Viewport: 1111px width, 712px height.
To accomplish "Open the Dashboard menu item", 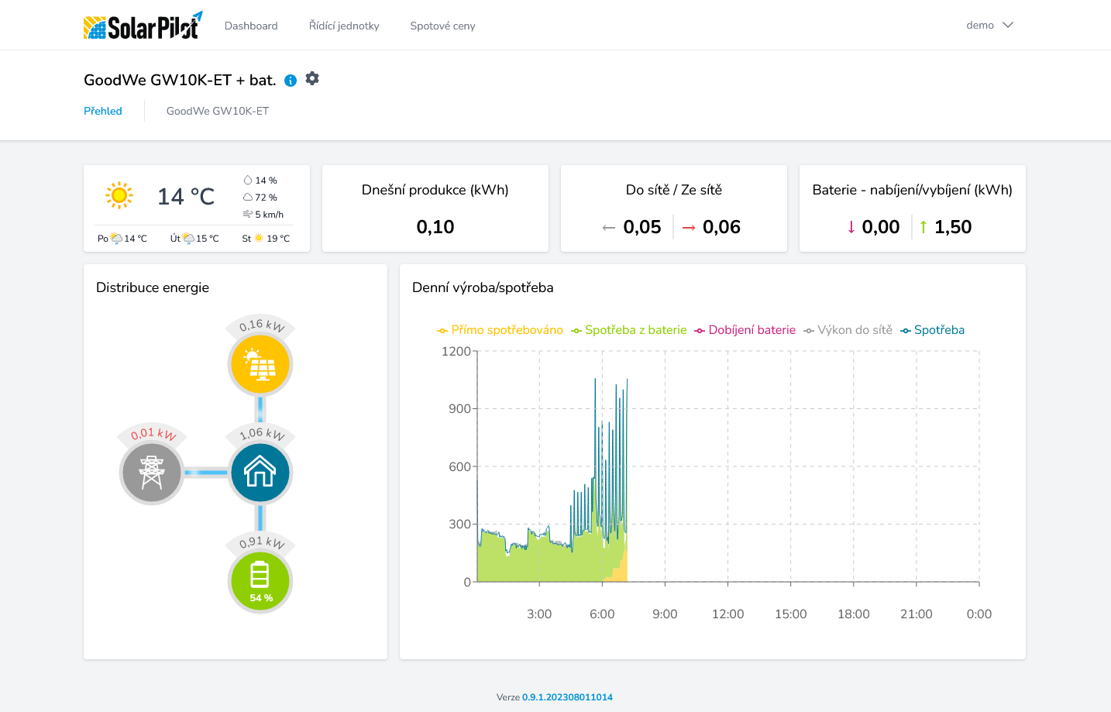I will click(251, 26).
